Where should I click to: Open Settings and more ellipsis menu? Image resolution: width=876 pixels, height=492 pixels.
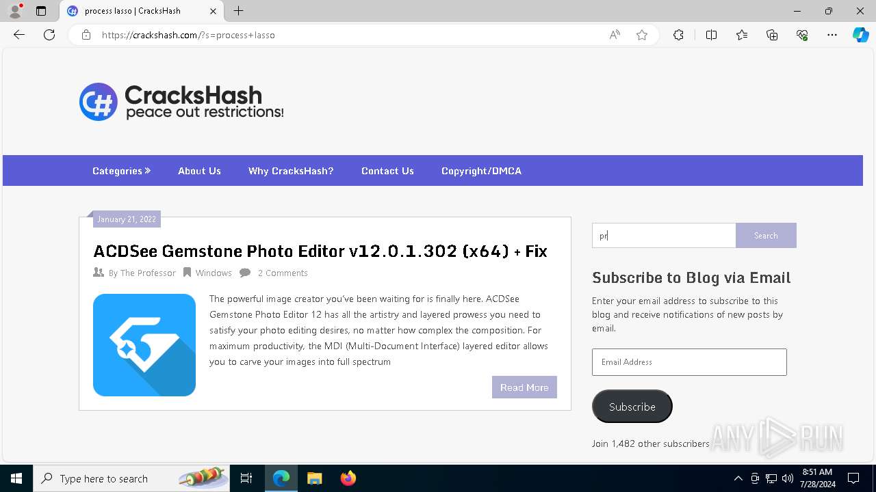[832, 35]
